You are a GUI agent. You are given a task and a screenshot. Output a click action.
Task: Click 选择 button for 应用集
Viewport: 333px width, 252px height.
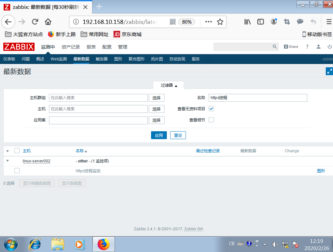157,120
